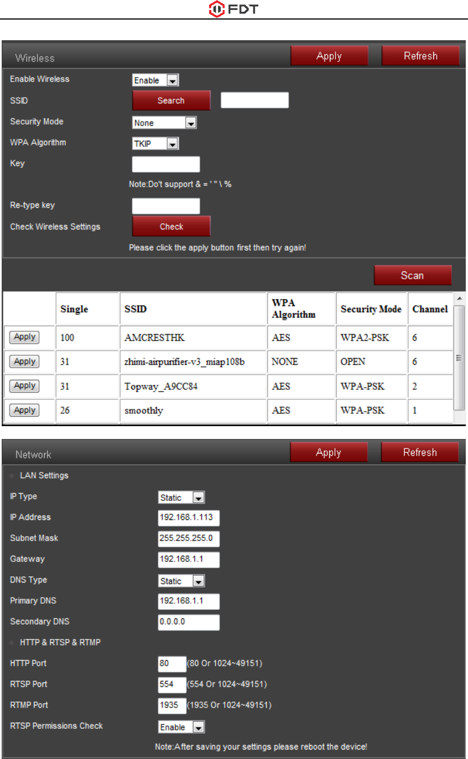Click Apply in the Network panel header
This screenshot has height=759, width=468.
[329, 452]
